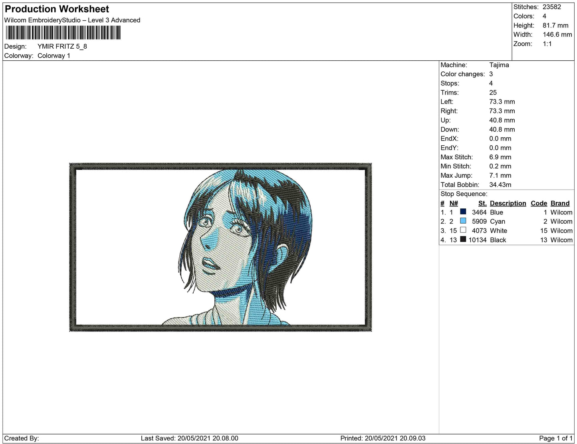This screenshot has height=444, width=577.
Task: Select the Machine value "Tajima"
Action: pyautogui.click(x=499, y=65)
